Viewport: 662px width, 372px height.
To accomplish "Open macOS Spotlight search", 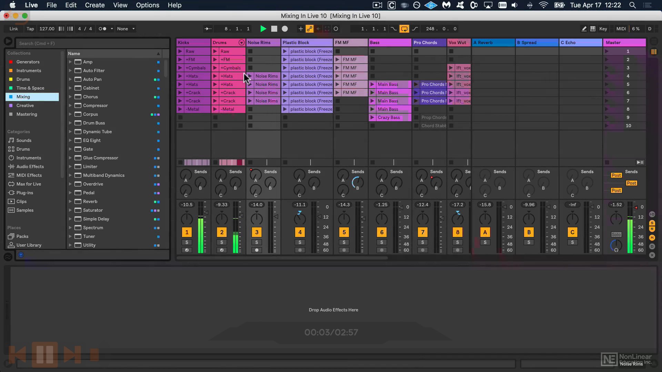I will (x=632, y=5).
